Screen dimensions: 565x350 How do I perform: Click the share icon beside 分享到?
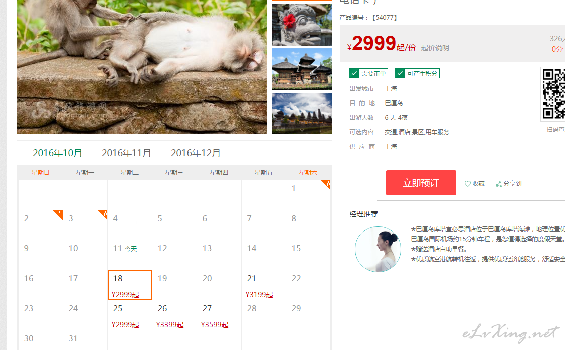[499, 184]
